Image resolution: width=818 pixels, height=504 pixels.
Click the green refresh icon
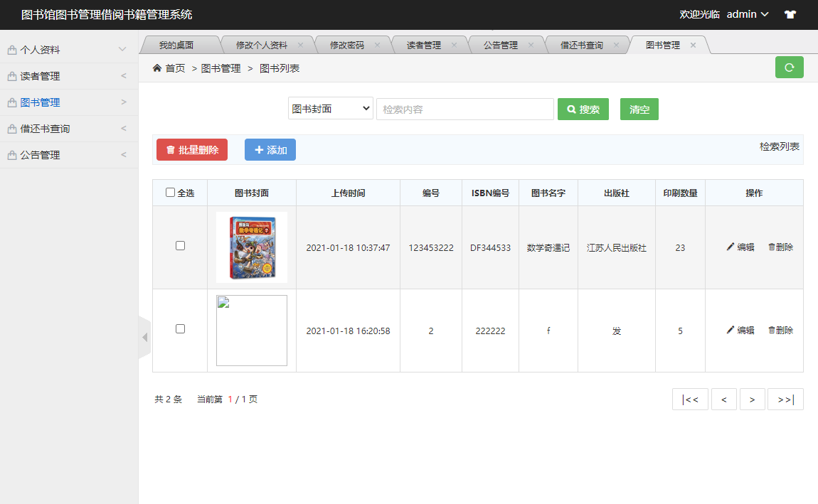pyautogui.click(x=789, y=67)
